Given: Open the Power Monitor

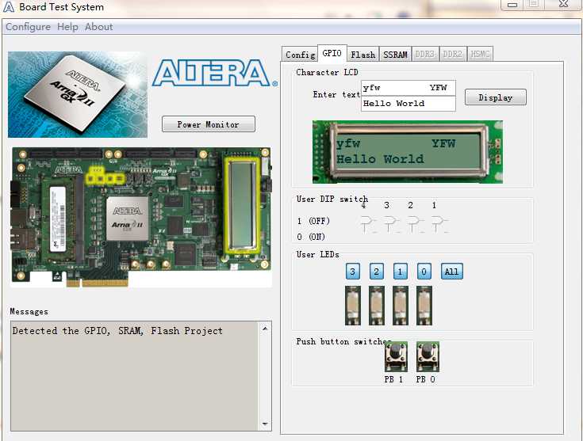Looking at the screenshot, I should coord(208,124).
